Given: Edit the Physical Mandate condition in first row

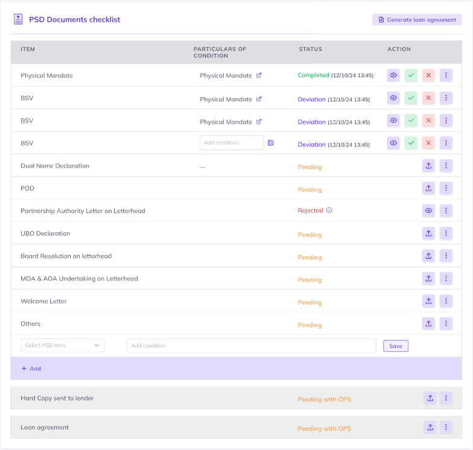Looking at the screenshot, I should pyautogui.click(x=259, y=75).
